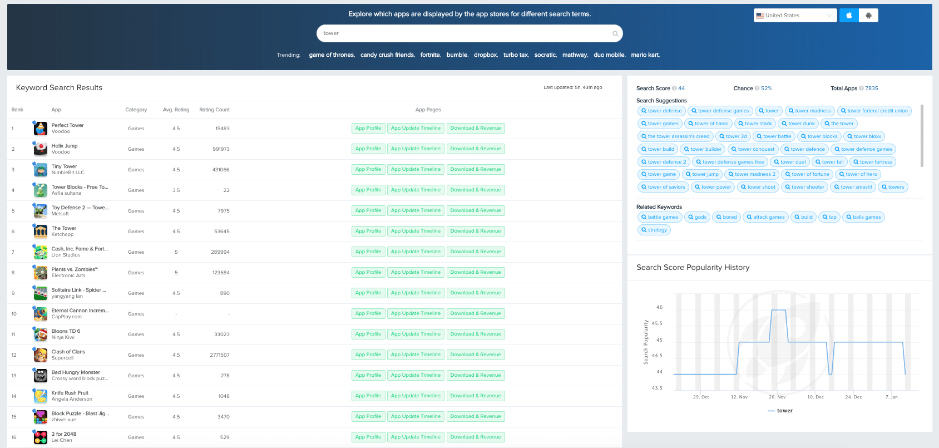Select towers suggestion
The height and width of the screenshot is (448, 939).
[893, 187]
